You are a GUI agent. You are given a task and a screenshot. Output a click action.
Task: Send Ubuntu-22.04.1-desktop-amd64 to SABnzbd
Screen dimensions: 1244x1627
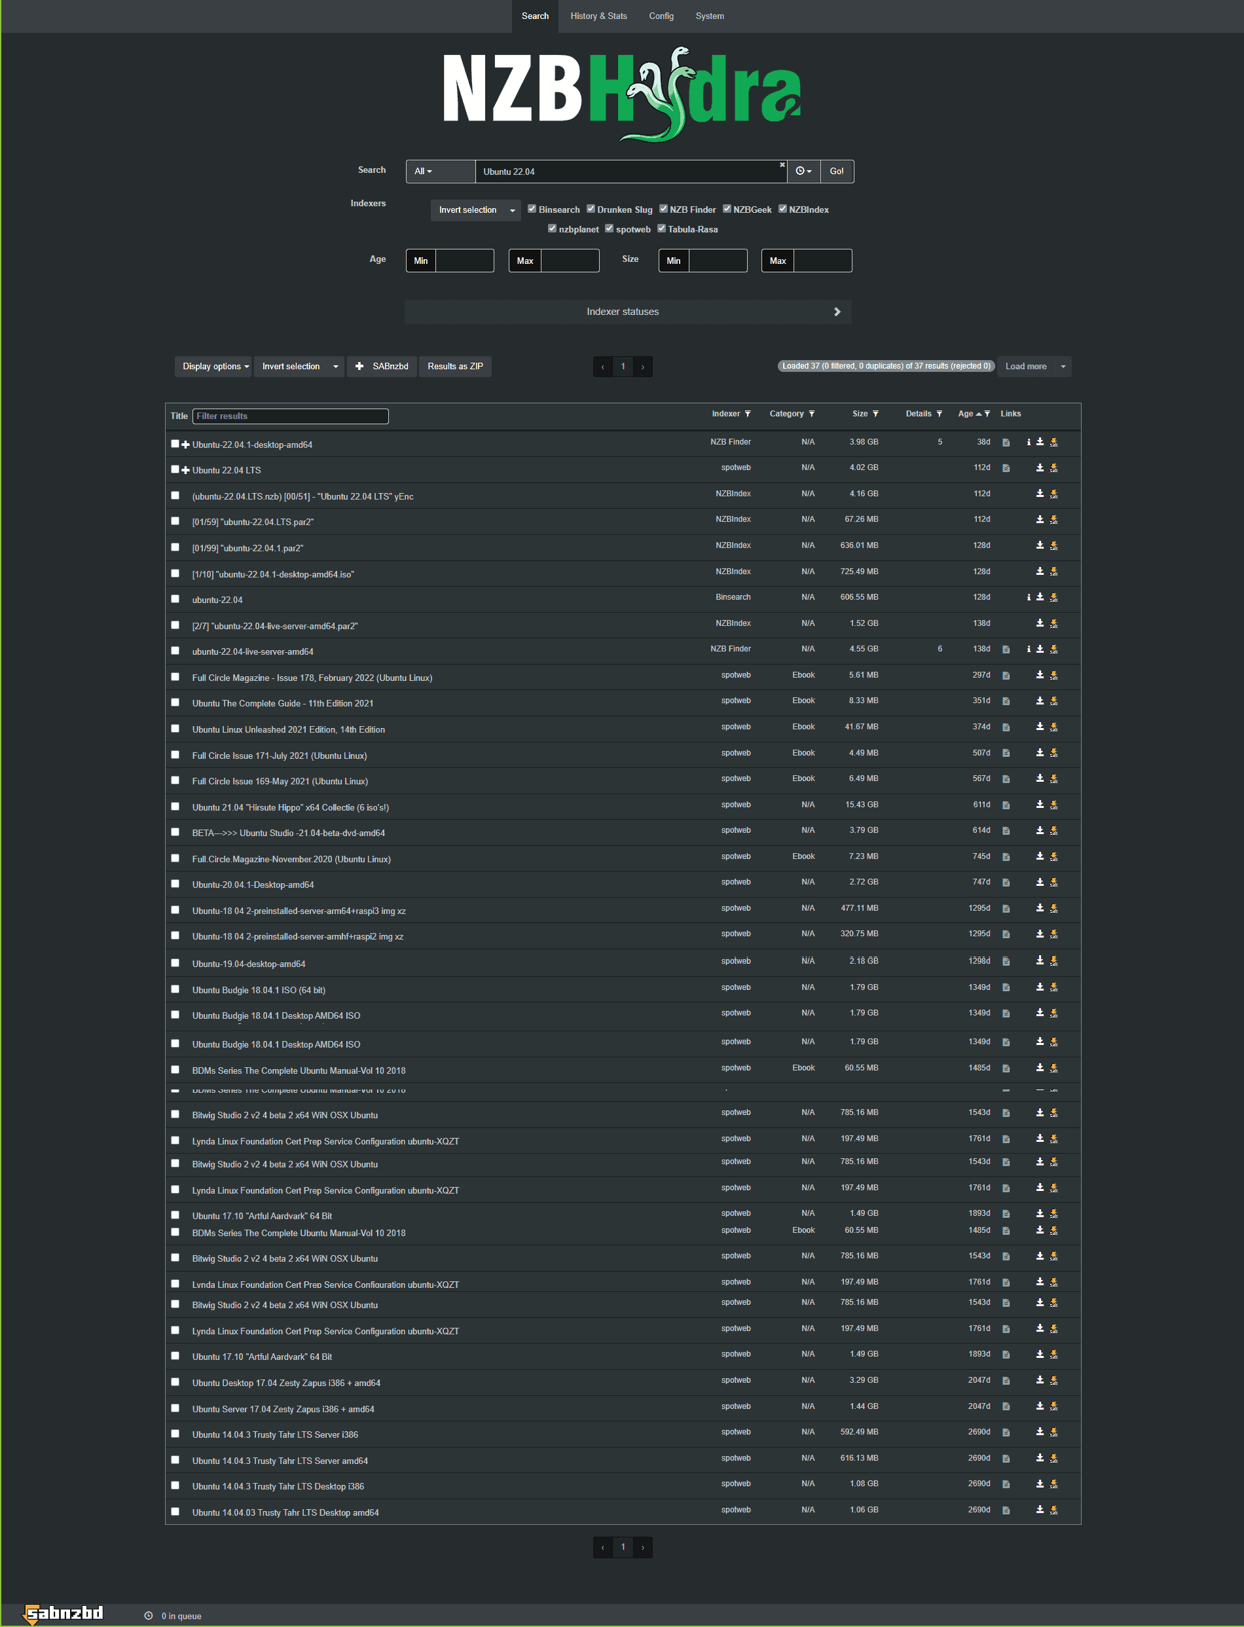point(1053,442)
